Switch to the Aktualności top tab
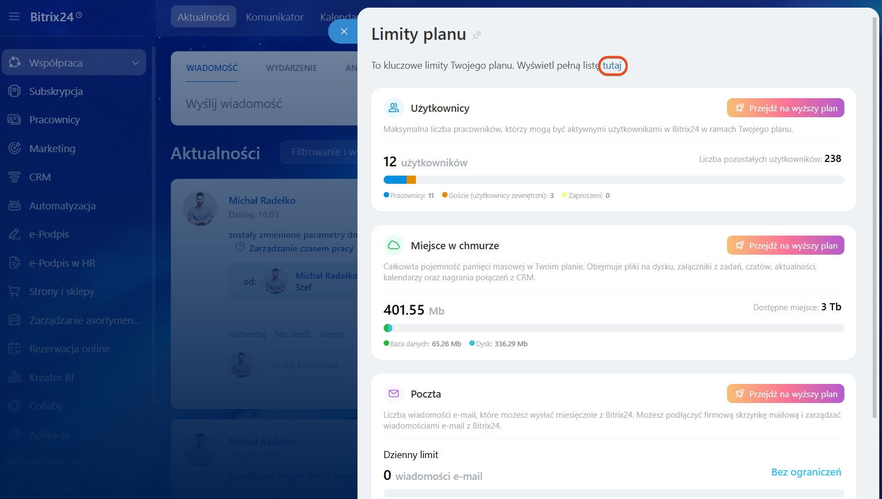 (203, 17)
